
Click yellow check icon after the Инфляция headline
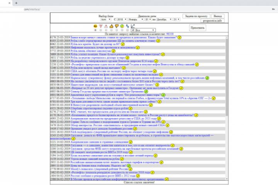pos(137,48)
